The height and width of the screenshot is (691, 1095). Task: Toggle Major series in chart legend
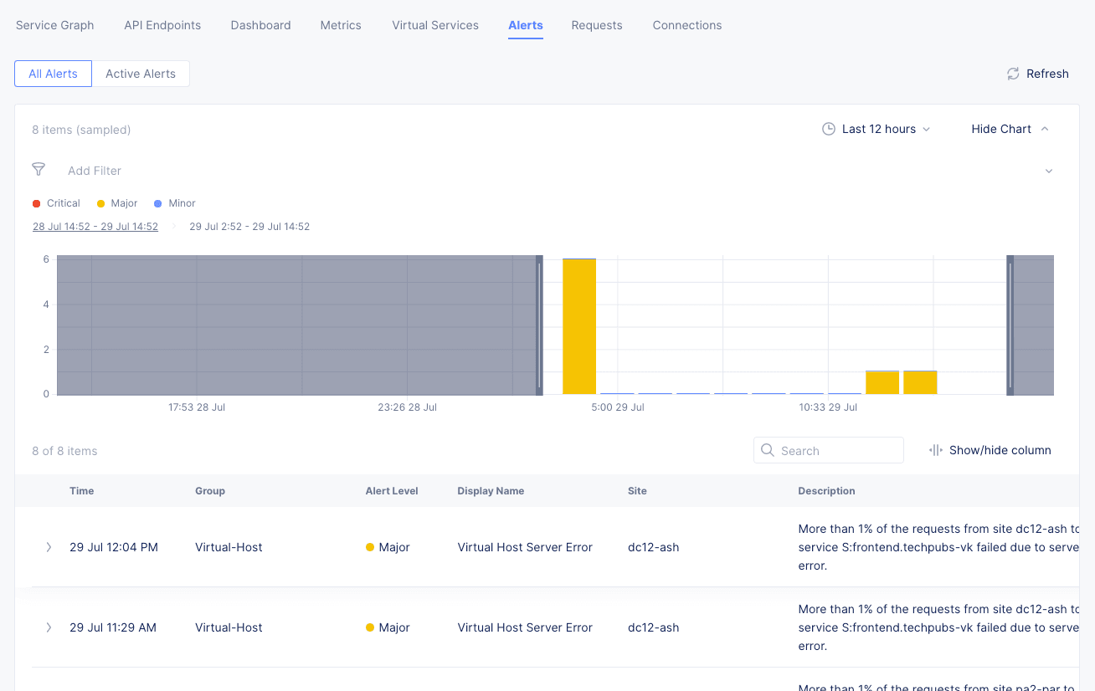(x=117, y=203)
